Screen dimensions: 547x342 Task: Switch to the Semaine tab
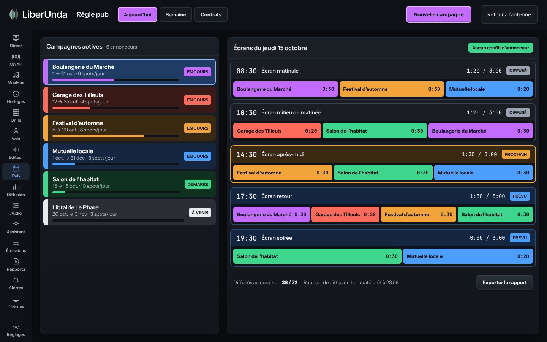click(176, 14)
